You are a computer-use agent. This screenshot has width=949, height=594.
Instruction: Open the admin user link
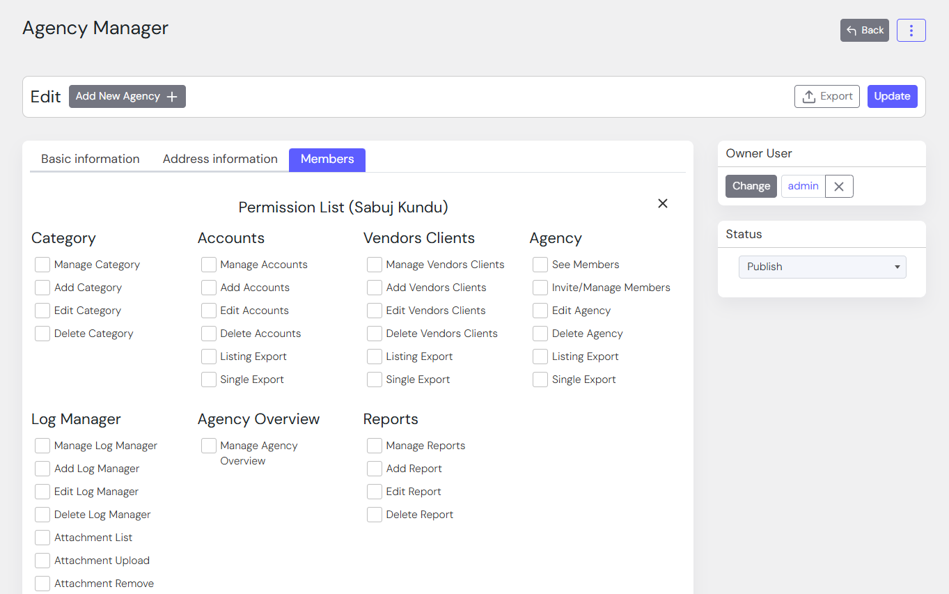pyautogui.click(x=803, y=187)
